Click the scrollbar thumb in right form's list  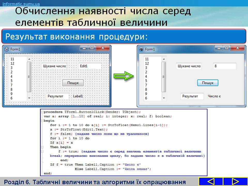coord(163,77)
